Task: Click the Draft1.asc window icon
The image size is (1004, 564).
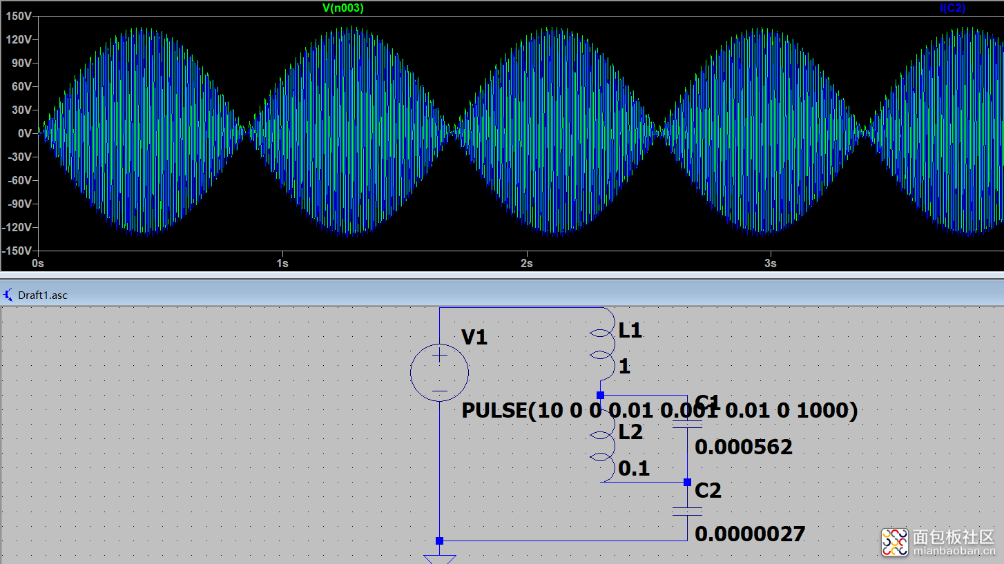Action: click(x=8, y=295)
